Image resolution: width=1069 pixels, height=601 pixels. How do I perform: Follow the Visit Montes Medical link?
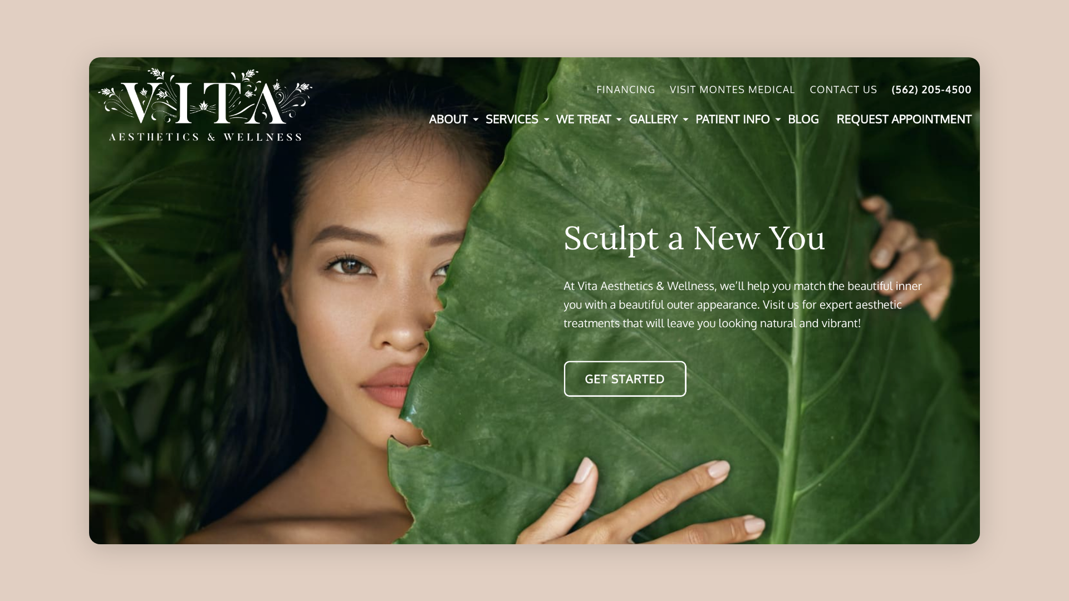[732, 90]
